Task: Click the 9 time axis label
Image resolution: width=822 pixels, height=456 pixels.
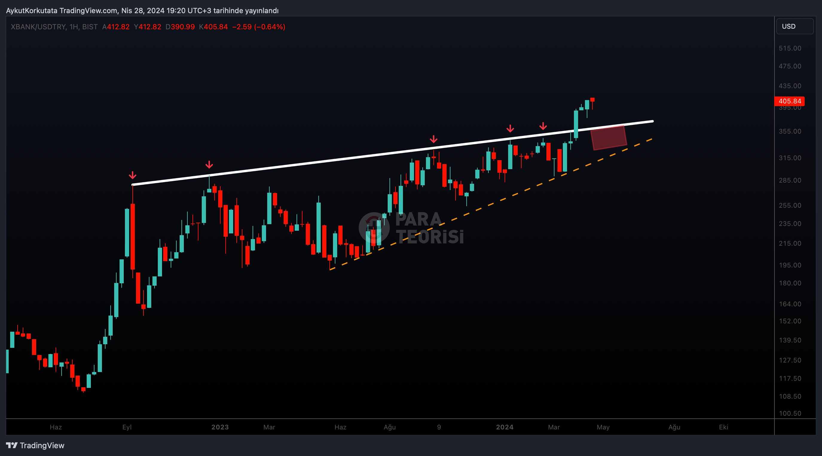Action: coord(439,427)
